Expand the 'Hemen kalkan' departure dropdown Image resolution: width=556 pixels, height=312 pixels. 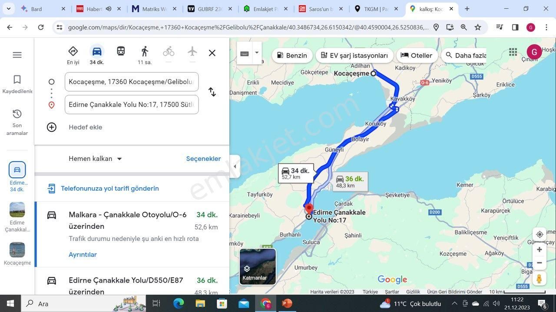(95, 159)
